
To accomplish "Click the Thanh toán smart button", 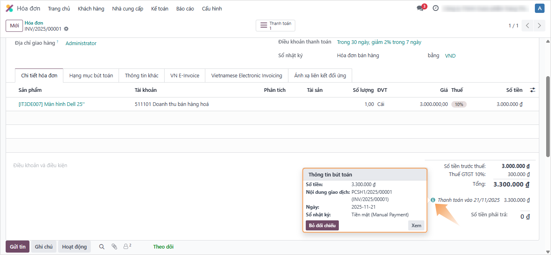I will coord(275,26).
